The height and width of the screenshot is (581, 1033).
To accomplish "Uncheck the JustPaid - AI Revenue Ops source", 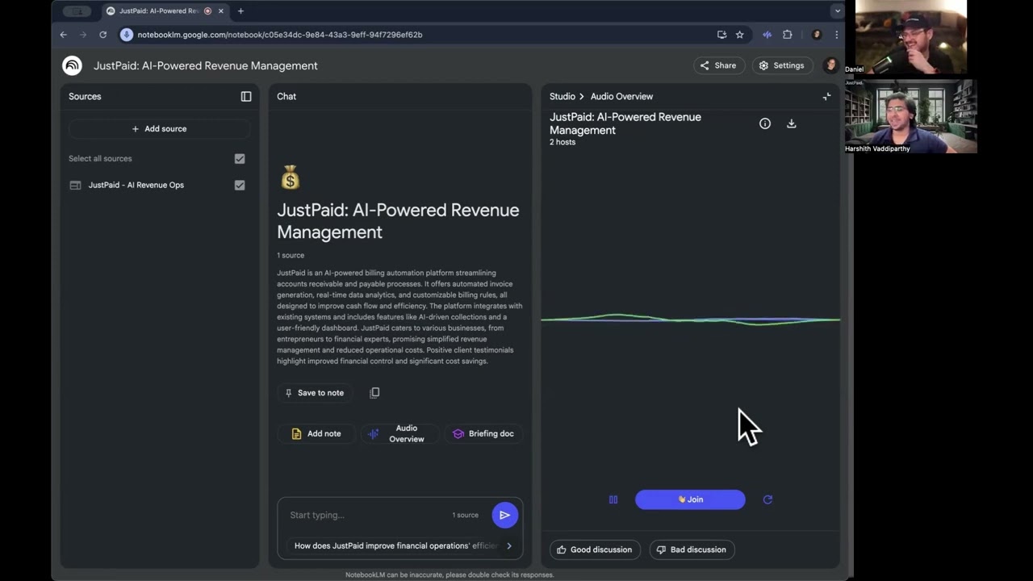I will coord(240,186).
